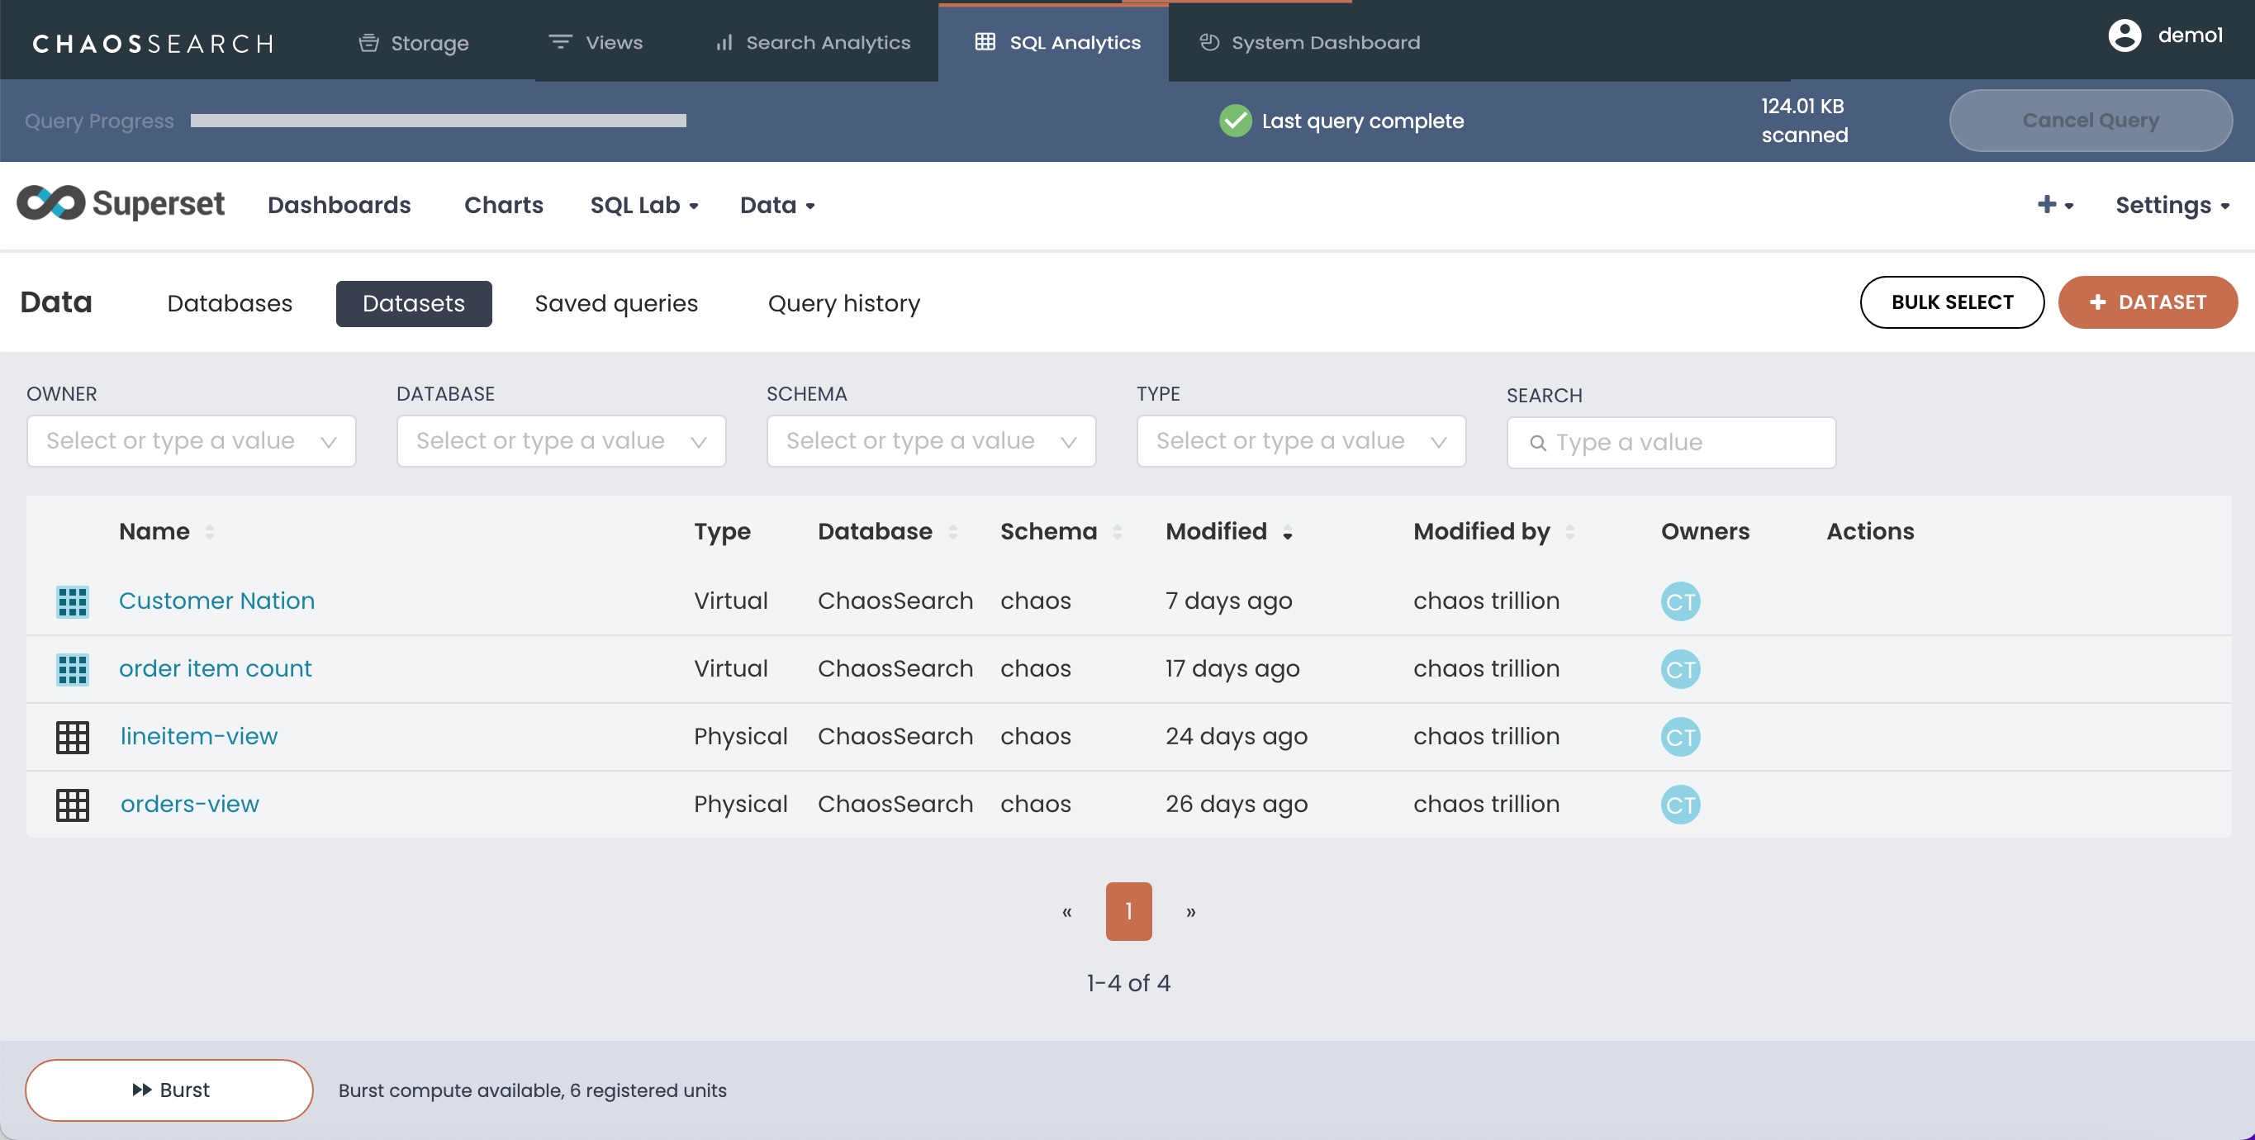Click the orders-view physical table icon
Viewport: 2255px width, 1140px height.
point(73,805)
